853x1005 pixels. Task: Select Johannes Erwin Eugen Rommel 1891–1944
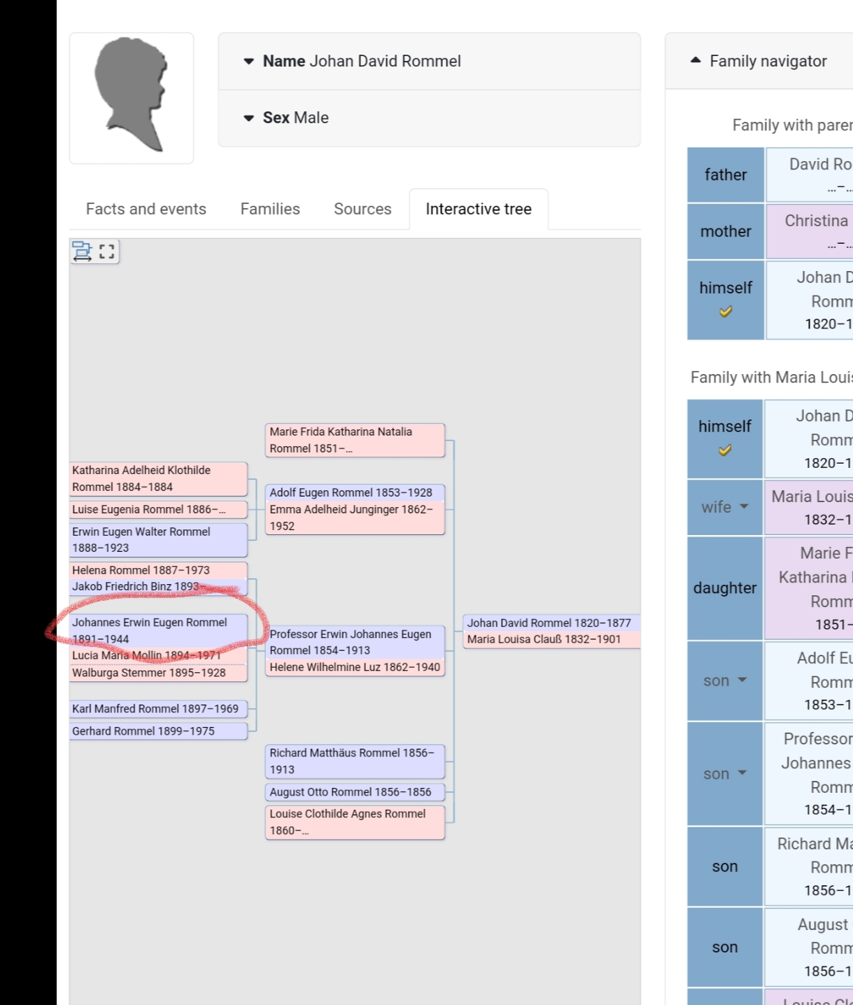[158, 630]
